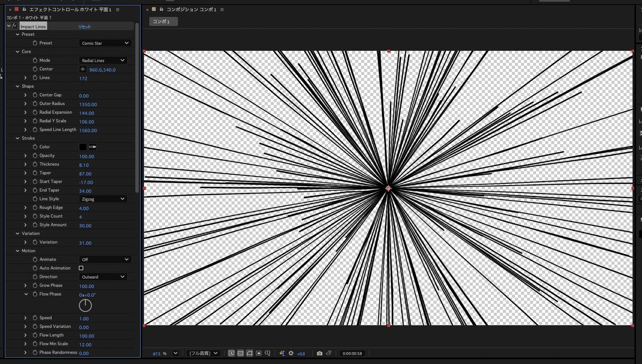Open the resolution dropdown (フル画質)
The height and width of the screenshot is (364, 642).
click(203, 353)
